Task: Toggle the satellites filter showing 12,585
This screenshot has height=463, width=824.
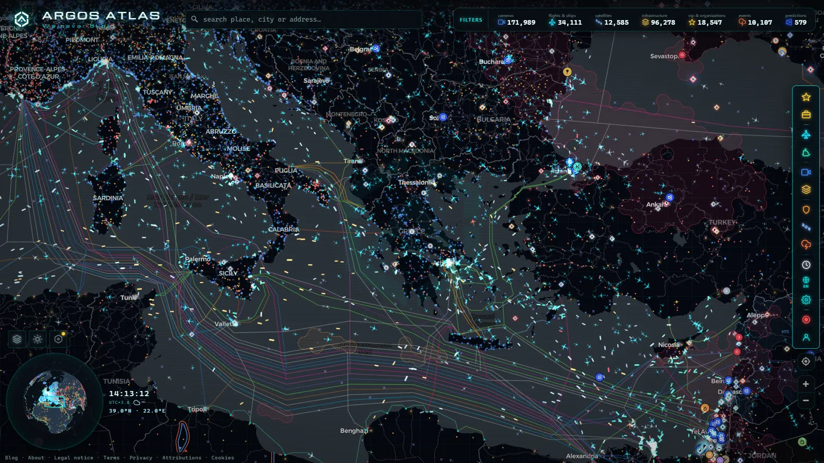Action: click(612, 20)
